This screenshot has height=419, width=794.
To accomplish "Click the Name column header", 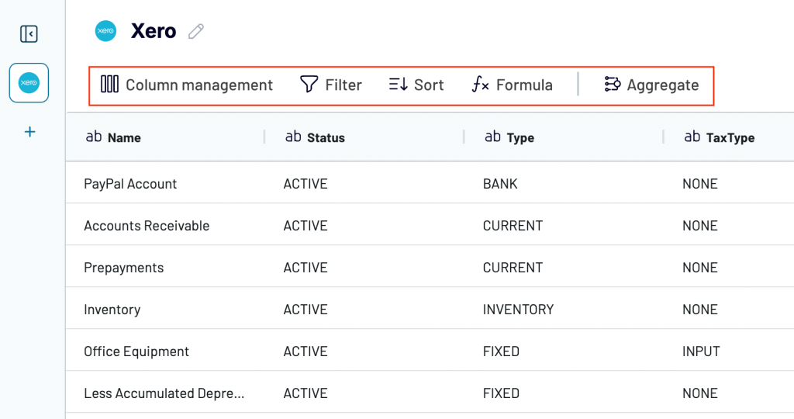I will pos(123,137).
